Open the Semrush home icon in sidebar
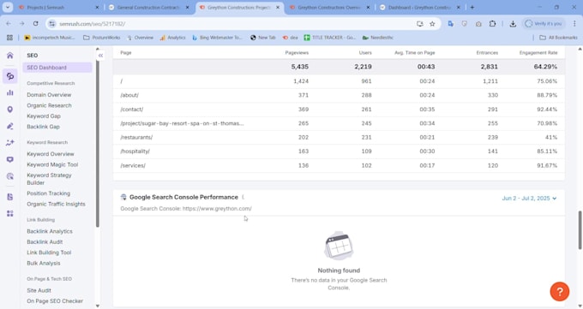Image resolution: width=583 pixels, height=309 pixels. 10,56
